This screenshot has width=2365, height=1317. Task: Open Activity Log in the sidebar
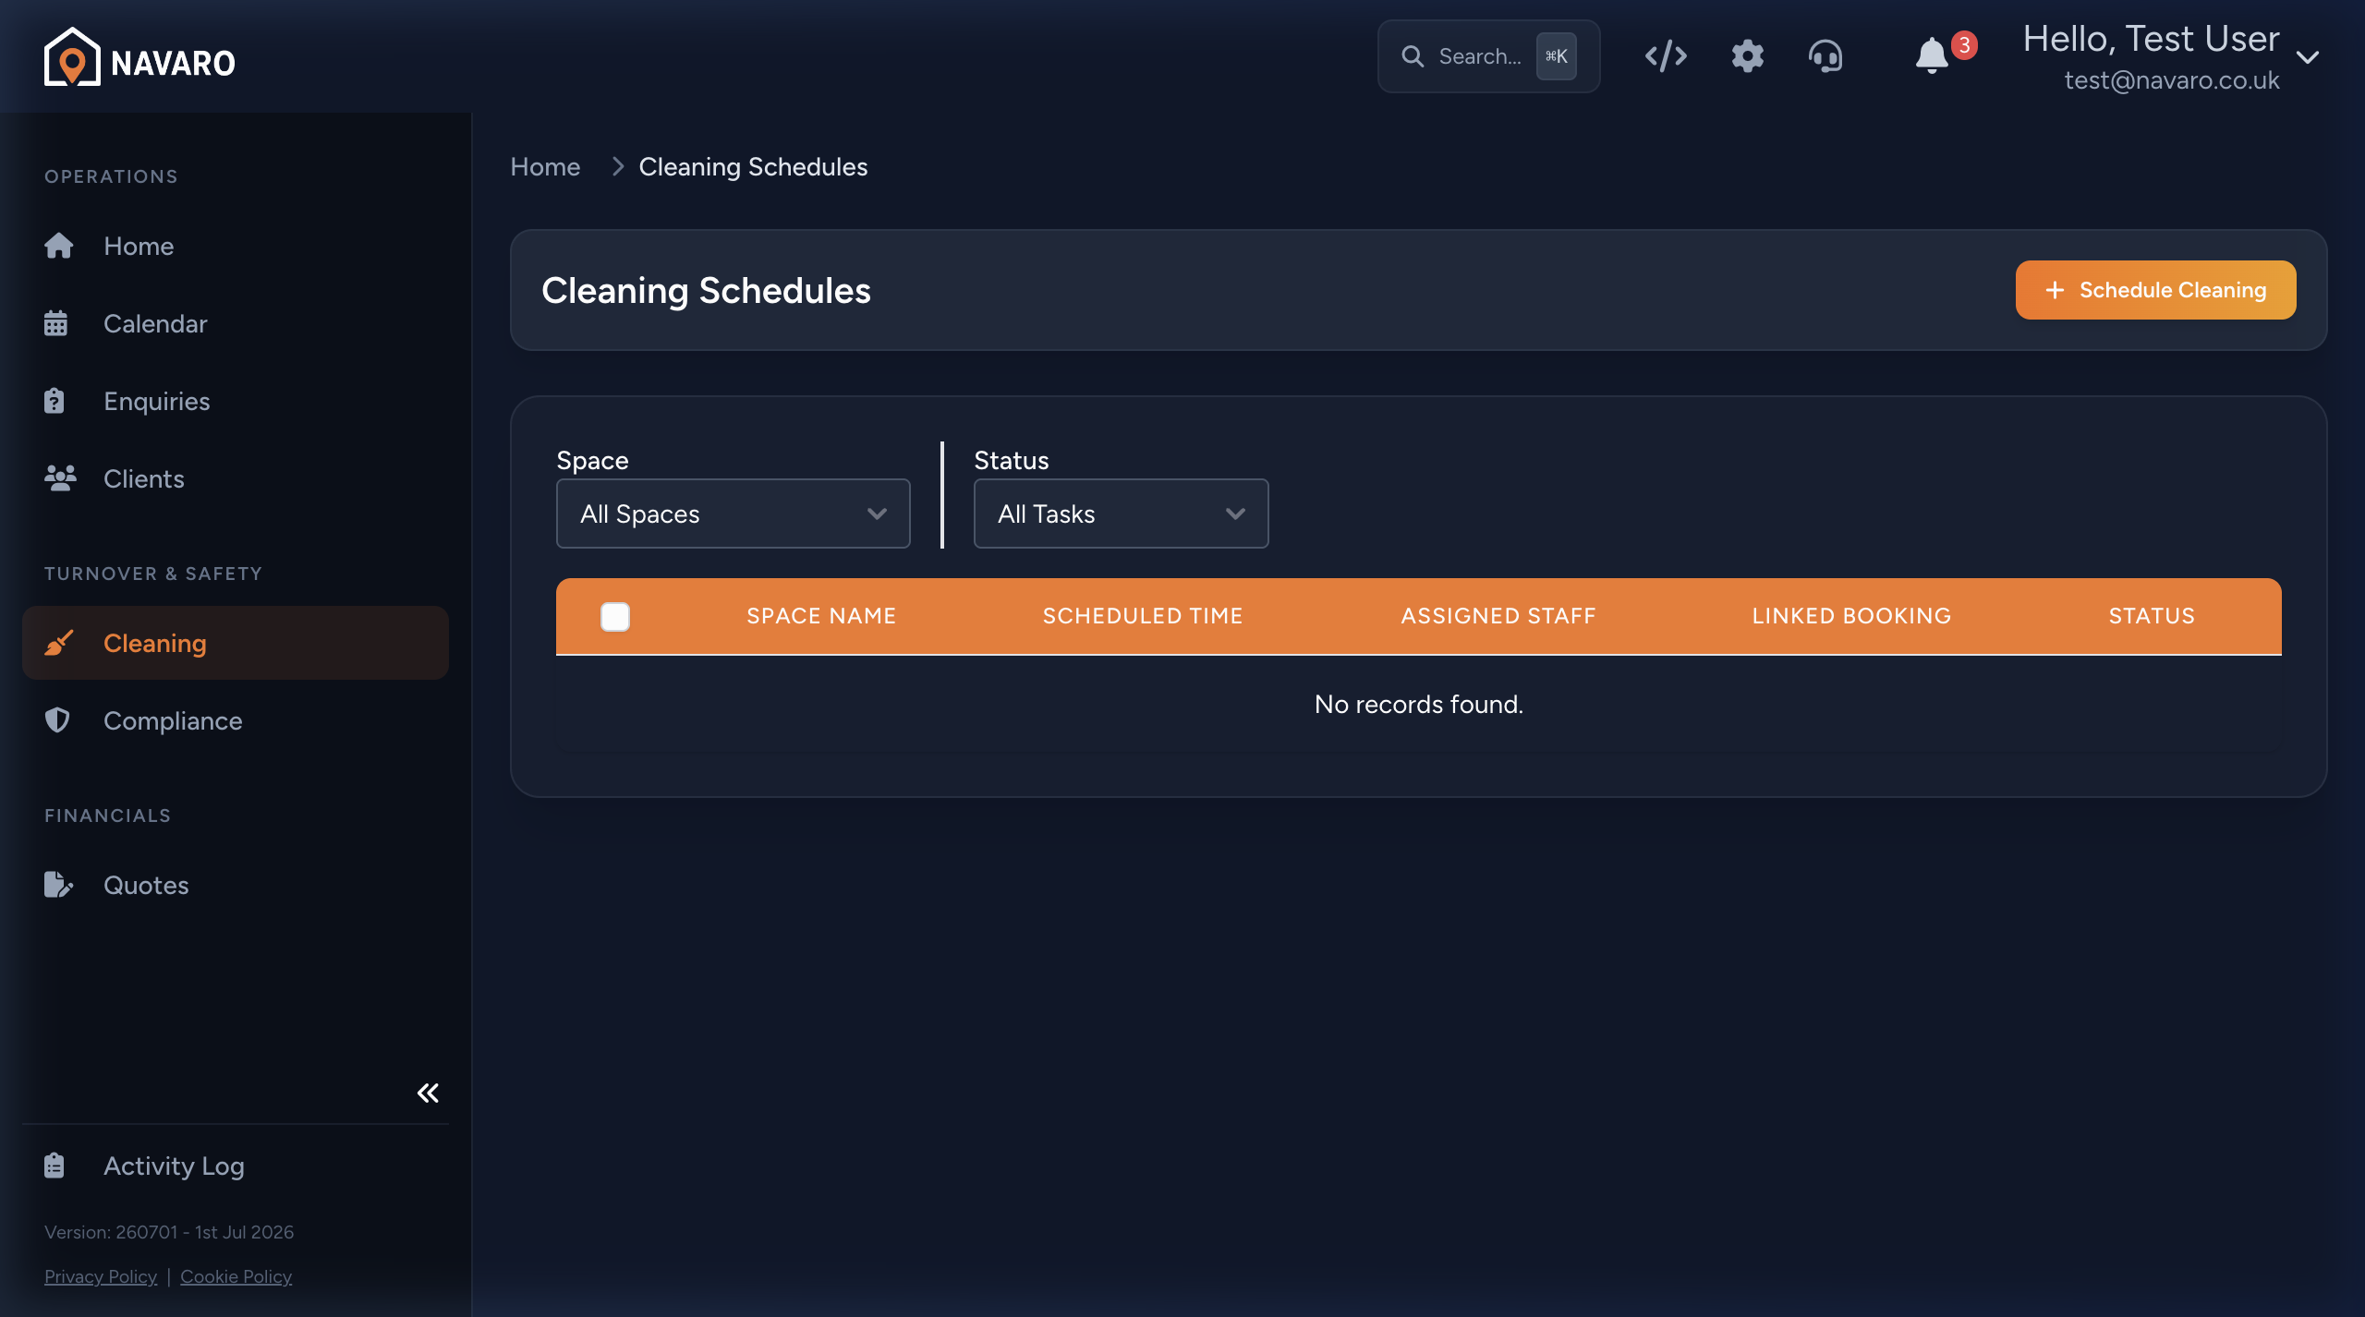pyautogui.click(x=236, y=1166)
